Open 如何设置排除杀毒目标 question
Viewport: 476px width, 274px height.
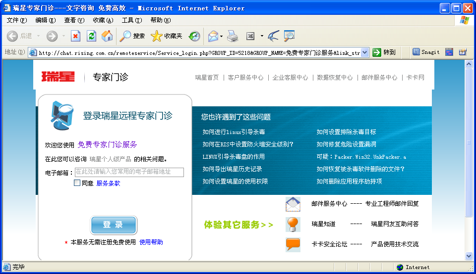[346, 132]
